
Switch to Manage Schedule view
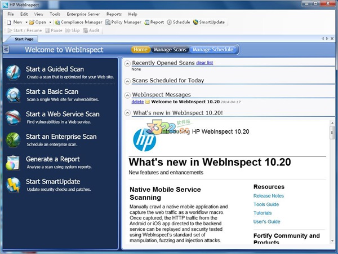213,50
